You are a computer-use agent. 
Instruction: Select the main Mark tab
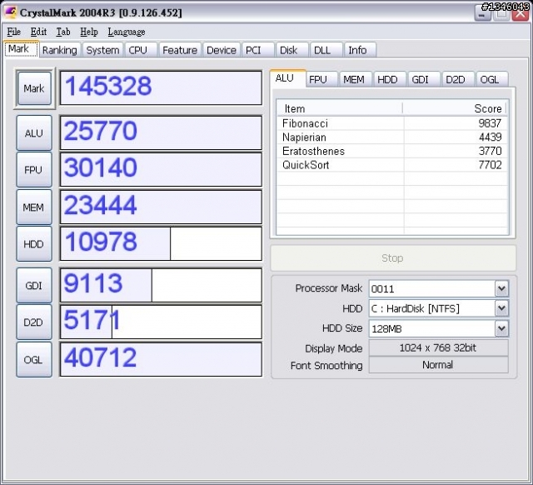coord(21,49)
